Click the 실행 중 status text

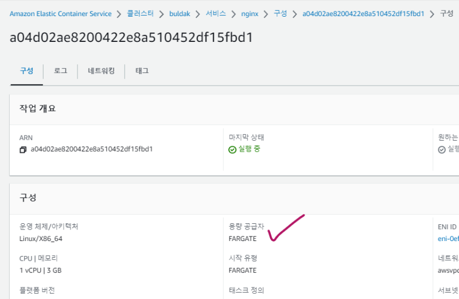[249, 149]
